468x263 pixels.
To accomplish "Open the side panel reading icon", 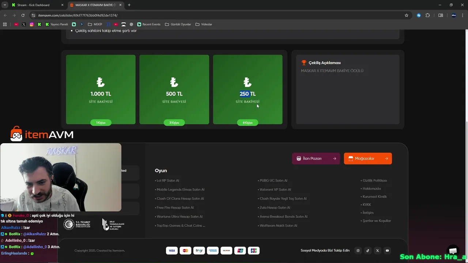I will click(x=441, y=15).
